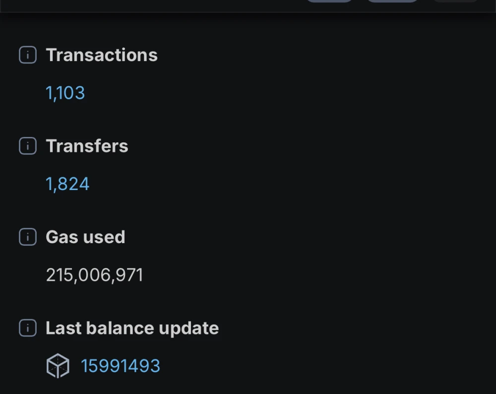496x394 pixels.
Task: Open the 1,824 transfers link
Action: [67, 184]
